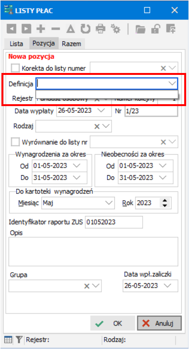This screenshot has width=189, height=350.
Task: Open Data wpł.zaliczki date dropdown
Action: [167, 286]
